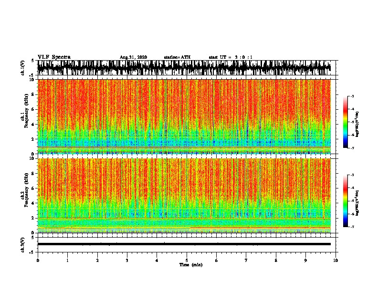
Task: Click the ch.1(V) axis label
Action: click(23, 68)
